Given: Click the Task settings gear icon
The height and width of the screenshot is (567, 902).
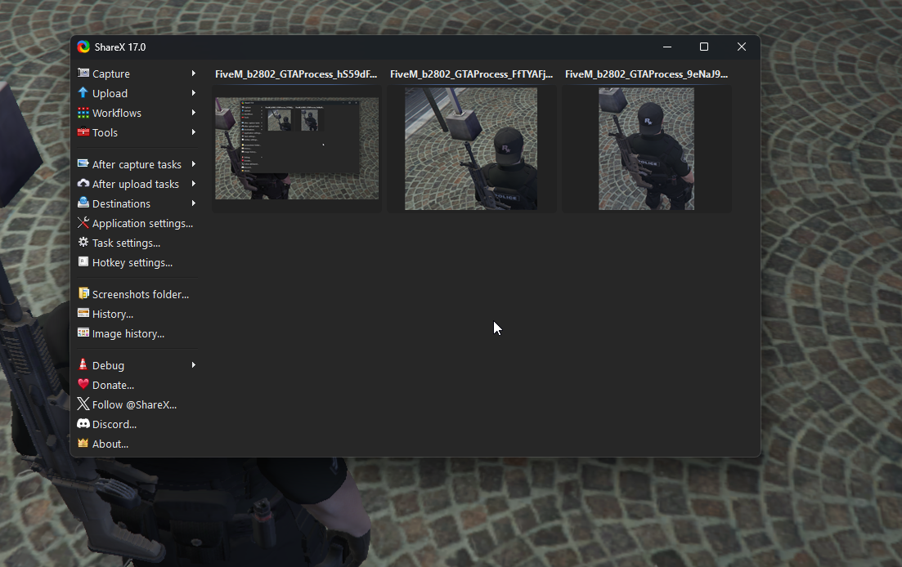Looking at the screenshot, I should (83, 242).
